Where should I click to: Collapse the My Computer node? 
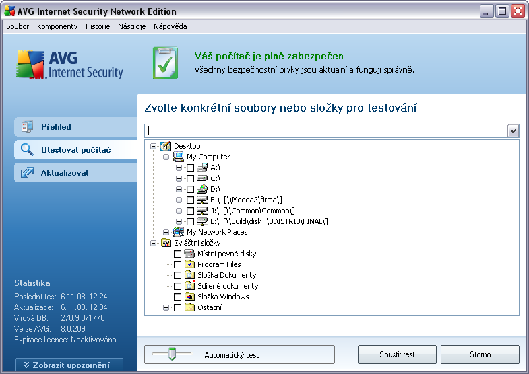click(166, 157)
